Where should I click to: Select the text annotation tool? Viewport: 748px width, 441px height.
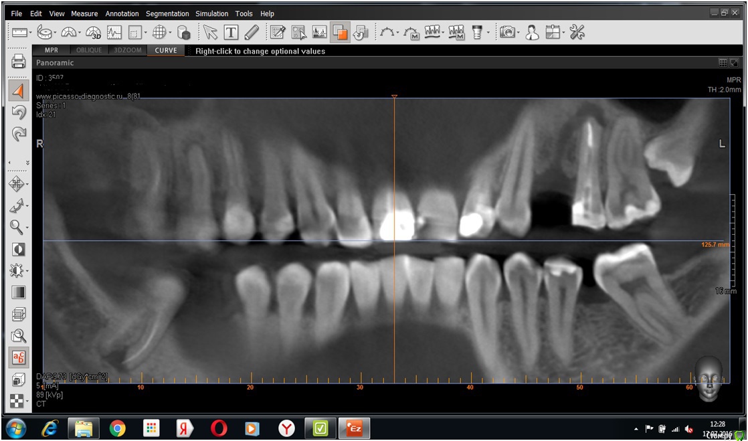[231, 32]
